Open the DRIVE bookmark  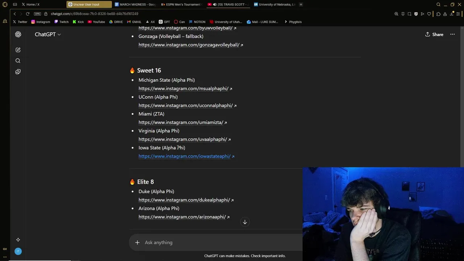click(x=116, y=22)
